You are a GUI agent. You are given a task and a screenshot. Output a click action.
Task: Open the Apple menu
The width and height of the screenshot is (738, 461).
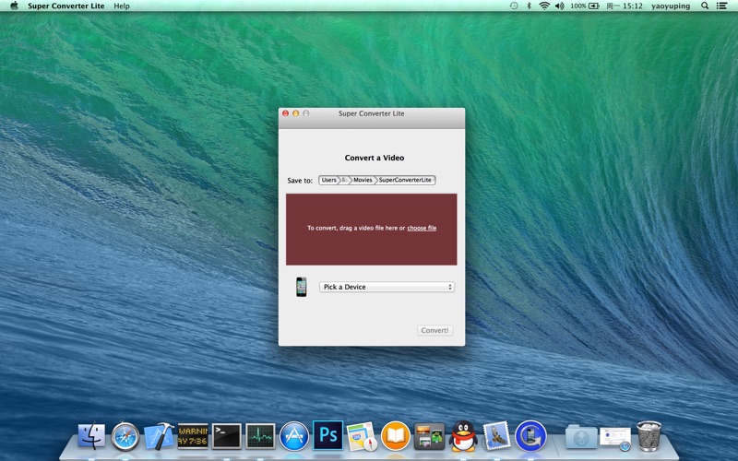click(x=14, y=6)
